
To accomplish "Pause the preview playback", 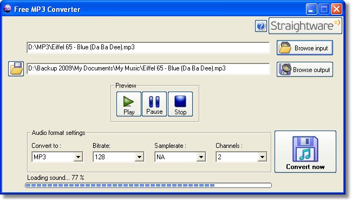I will tap(154, 104).
